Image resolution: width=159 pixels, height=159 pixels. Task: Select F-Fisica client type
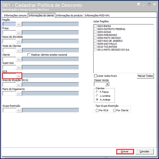coord(97,92)
